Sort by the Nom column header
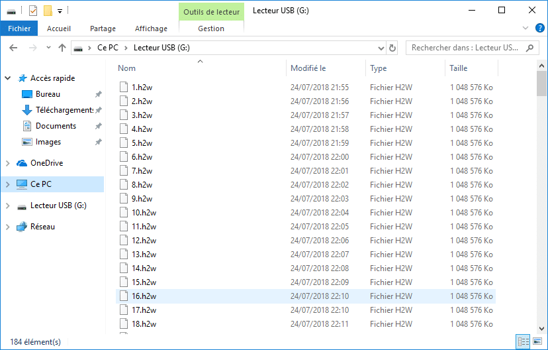548x350 pixels. click(x=126, y=68)
